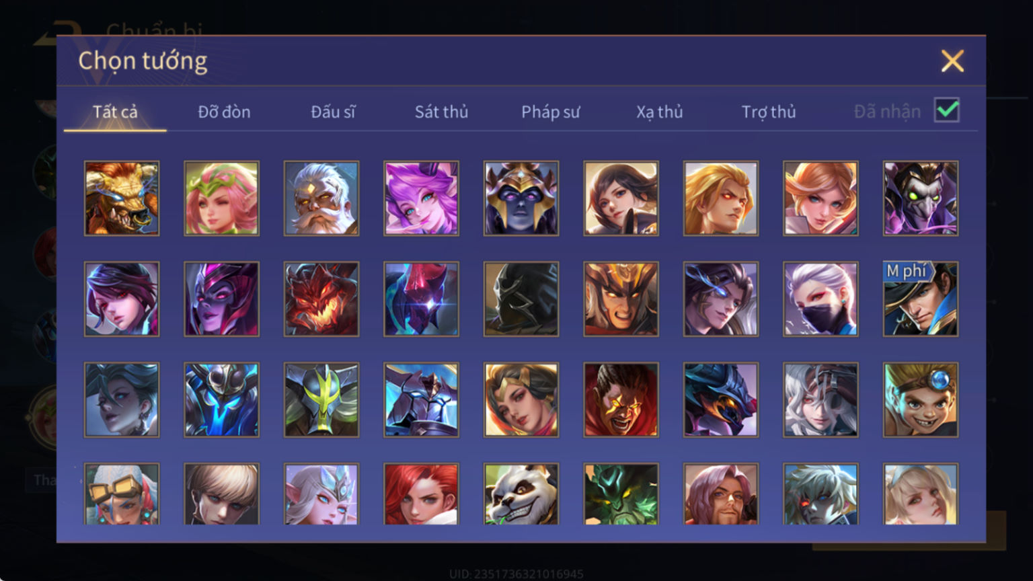Choose the goggles-wearing hero in bottom row

[122, 494]
